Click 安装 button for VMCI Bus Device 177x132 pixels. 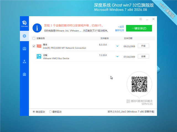coord(143,56)
